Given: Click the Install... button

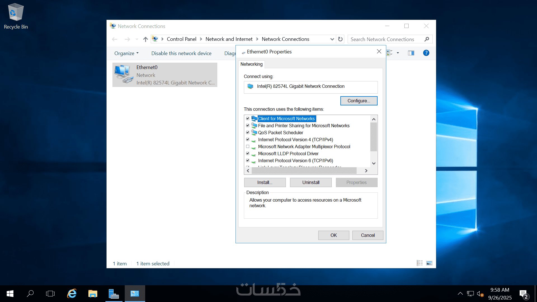Looking at the screenshot, I should point(265,182).
